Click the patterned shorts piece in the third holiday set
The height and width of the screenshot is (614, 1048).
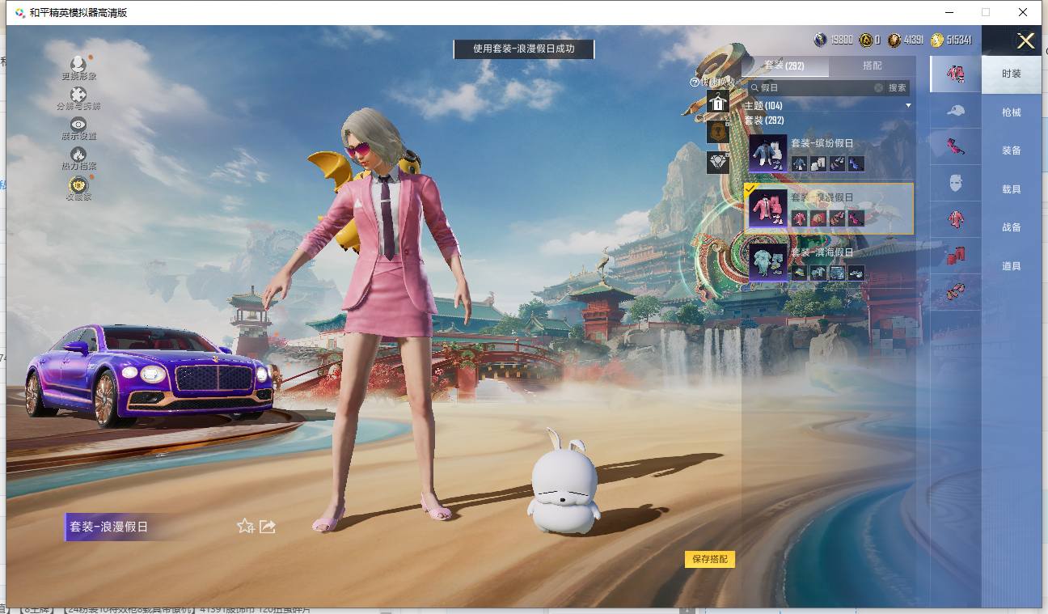(x=837, y=273)
